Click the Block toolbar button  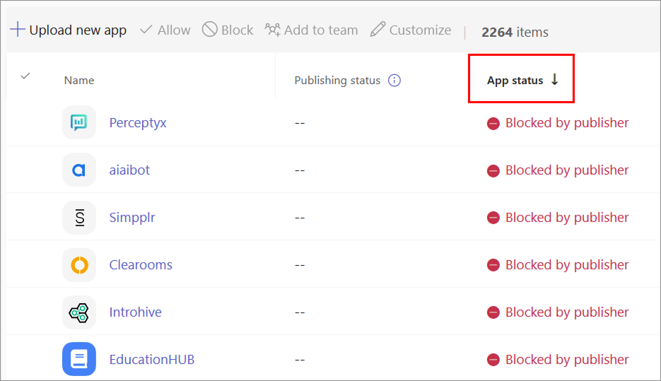[228, 30]
